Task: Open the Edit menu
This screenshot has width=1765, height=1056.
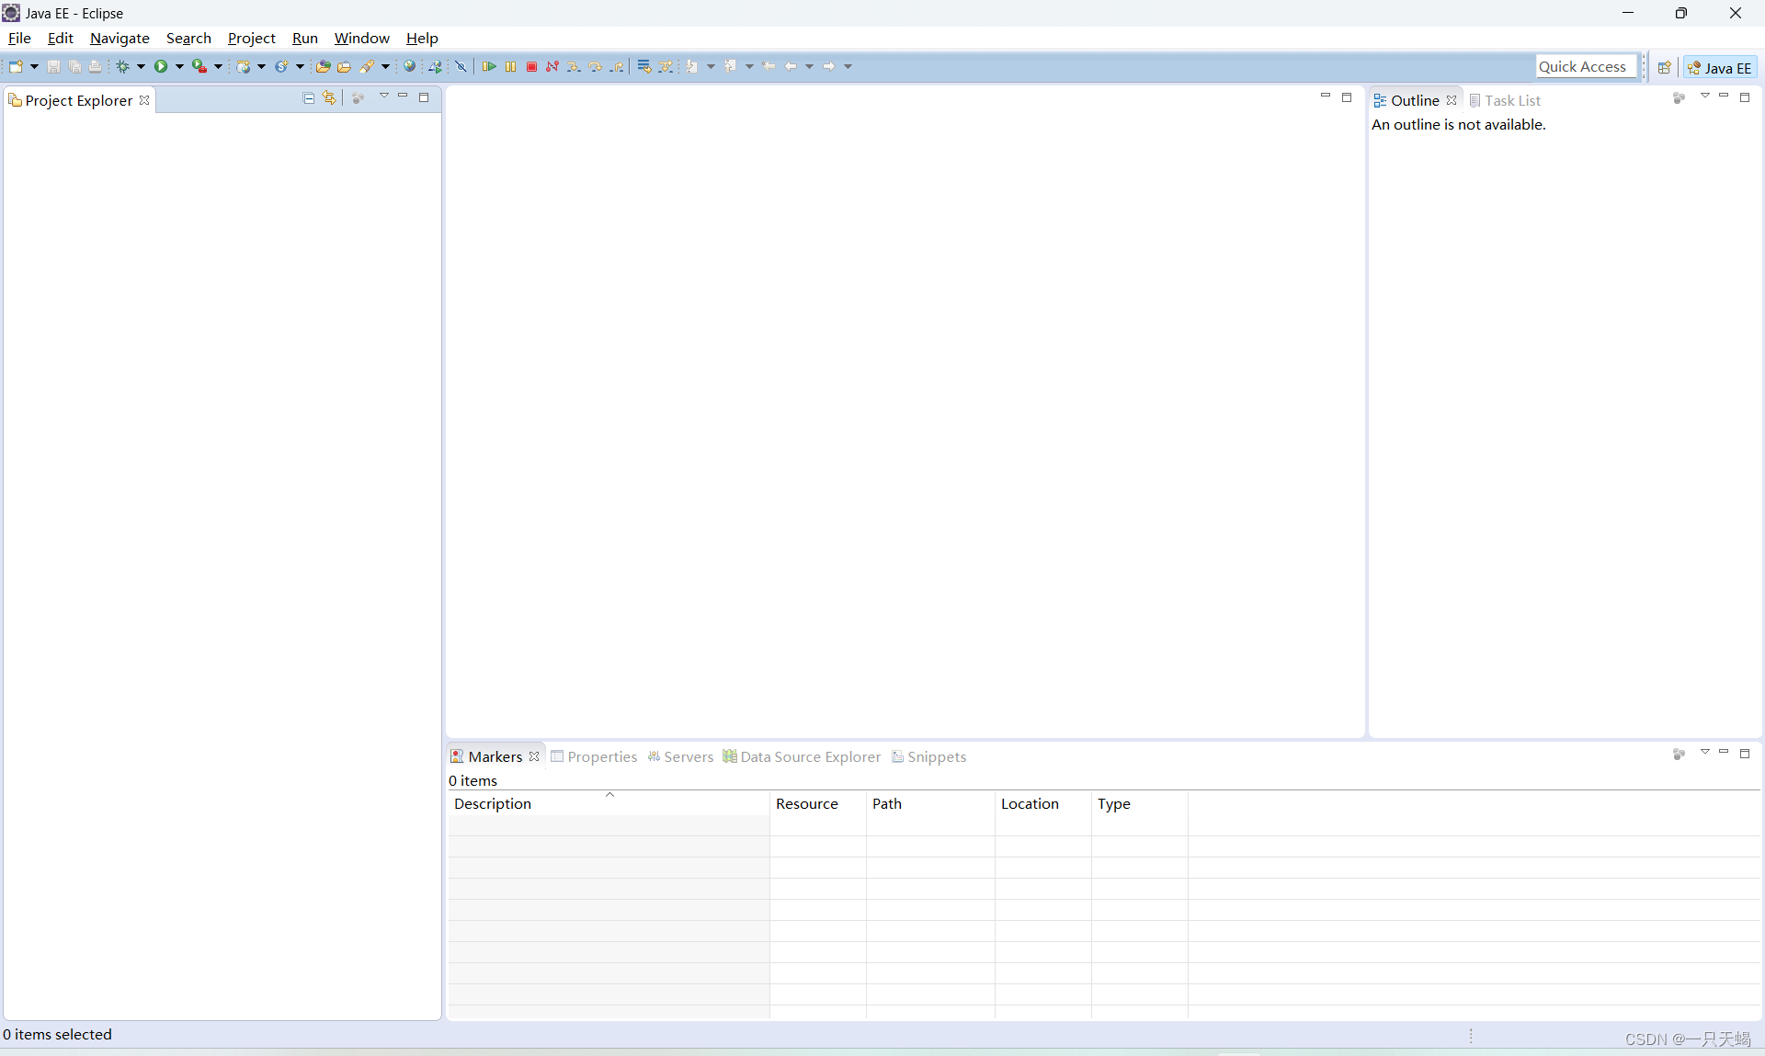Action: tap(61, 38)
